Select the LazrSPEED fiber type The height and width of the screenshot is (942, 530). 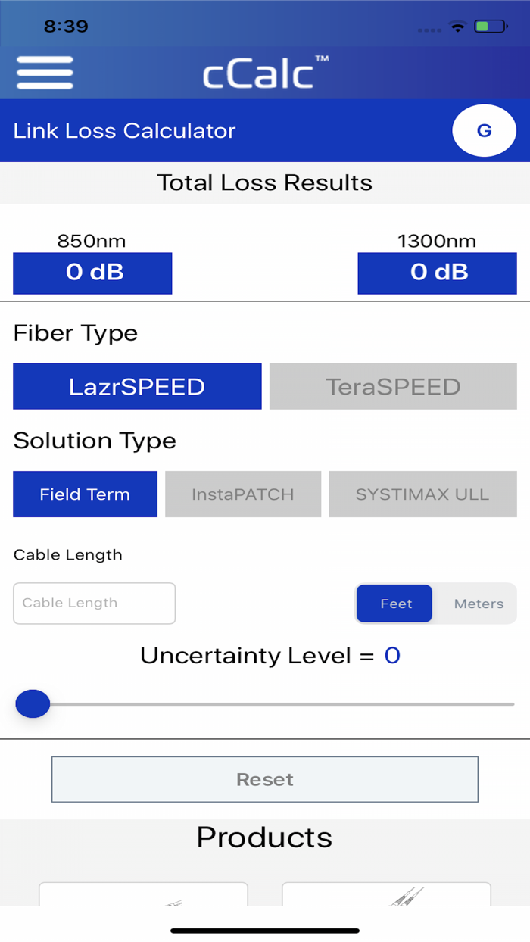coord(136,386)
